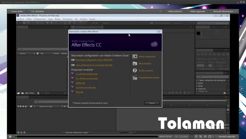Viewport: 246px width, 139px height.
Task: Click the fullscreen icon in player bar
Action: pos(210,137)
